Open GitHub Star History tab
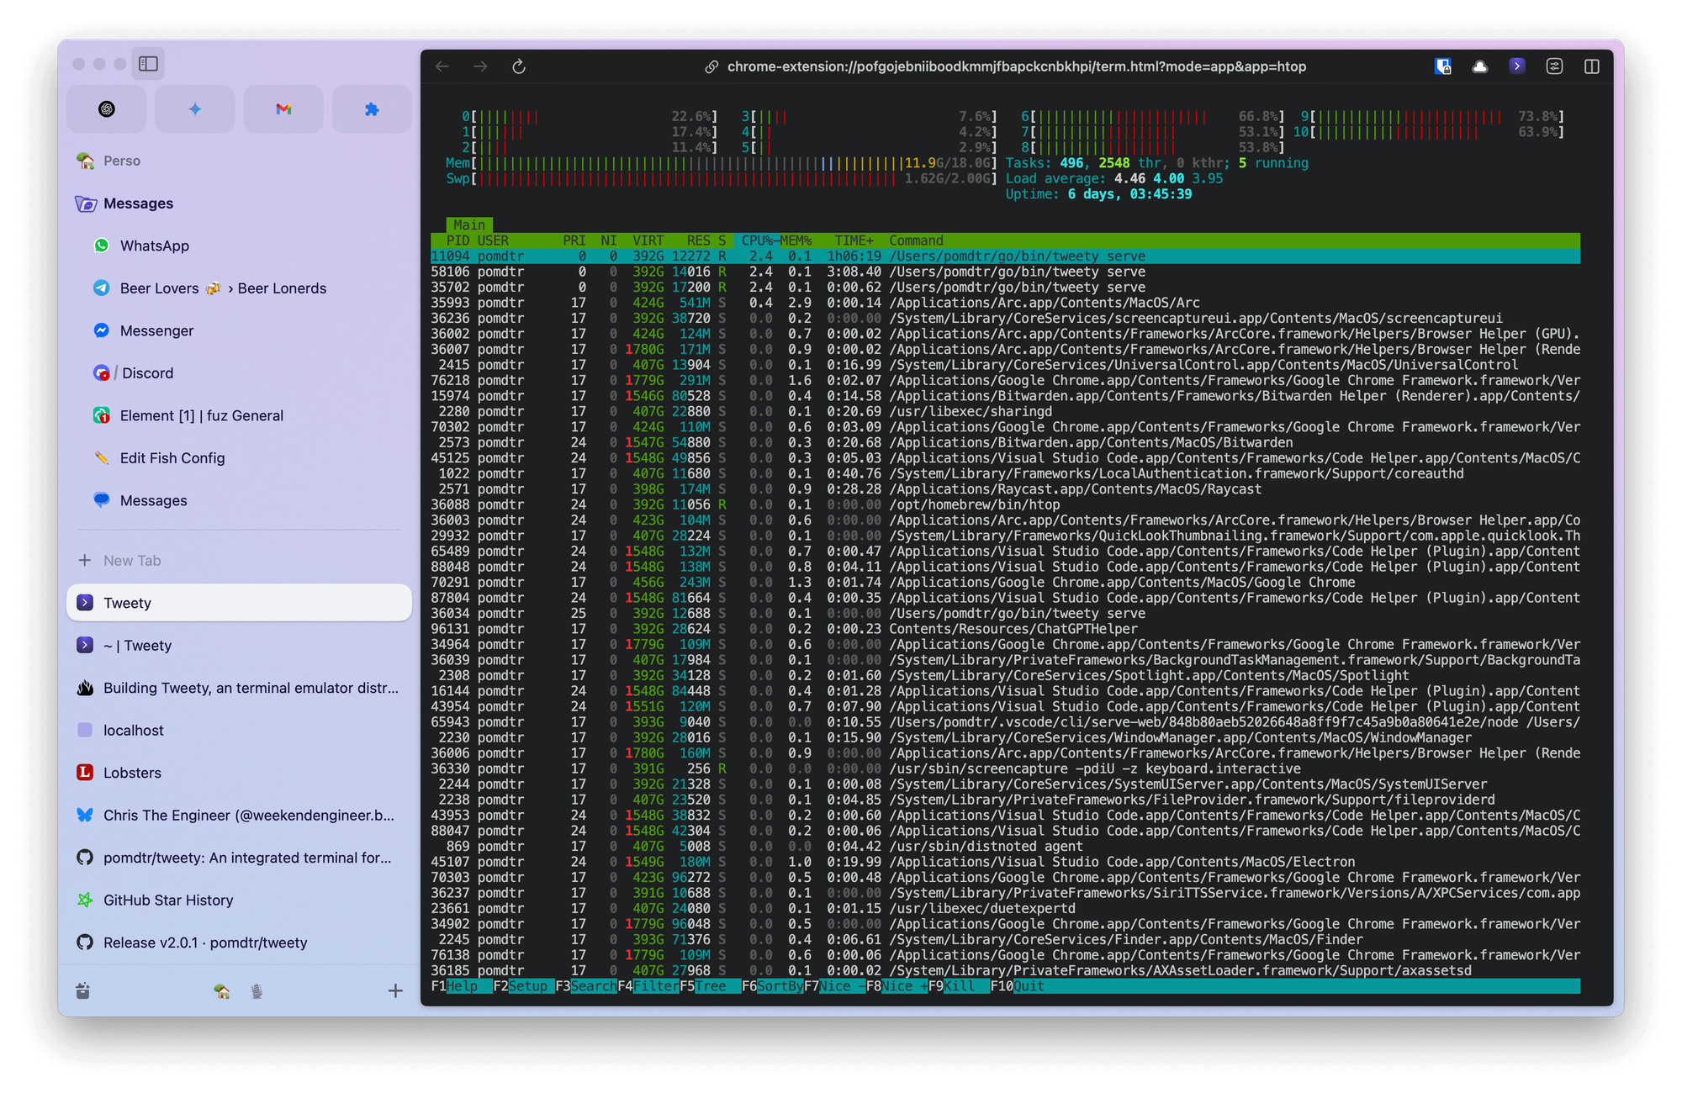1682x1093 pixels. pyautogui.click(x=239, y=900)
